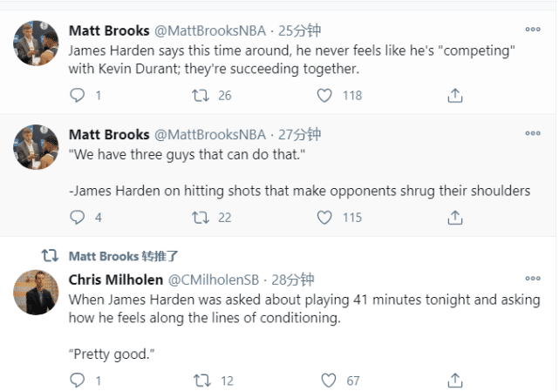Like the Harden-Durant competing tweet

point(326,95)
